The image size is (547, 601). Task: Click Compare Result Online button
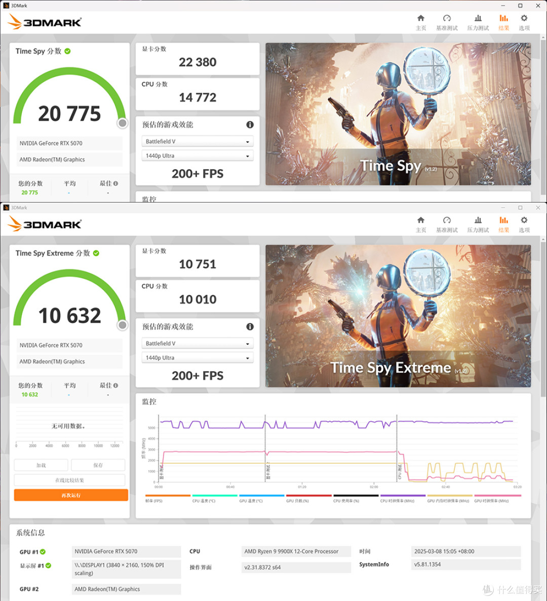coord(69,480)
